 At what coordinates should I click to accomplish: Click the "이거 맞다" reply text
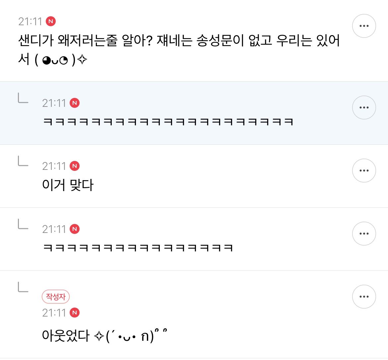pos(68,185)
